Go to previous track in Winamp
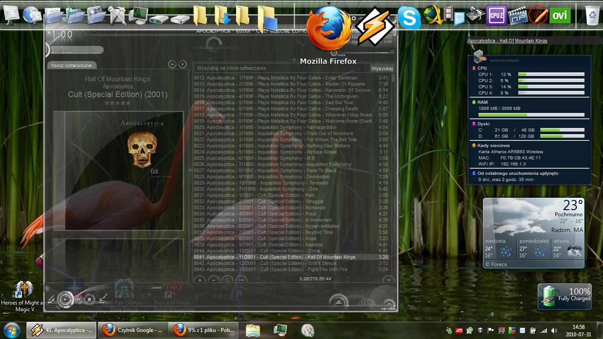The image size is (603, 339). tap(52, 298)
